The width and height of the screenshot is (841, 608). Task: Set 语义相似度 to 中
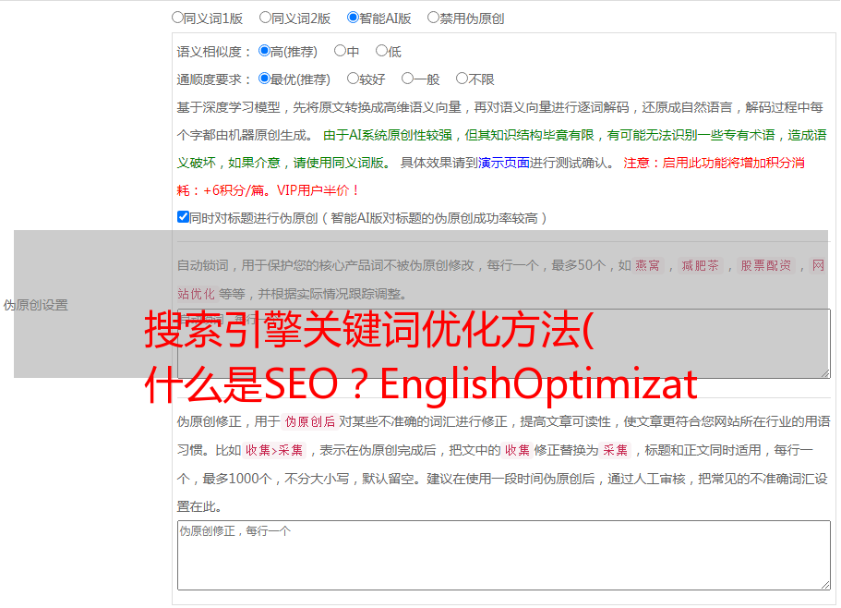click(x=340, y=51)
